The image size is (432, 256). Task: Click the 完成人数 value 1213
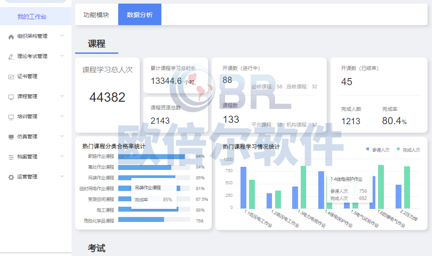(351, 121)
